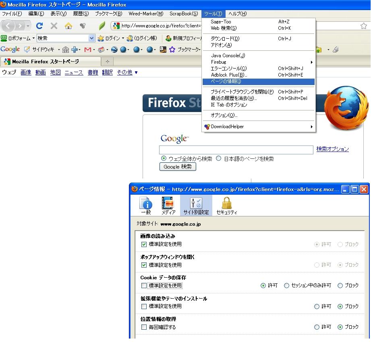Open the RoboForm 検索 combo box arrow
This screenshot has width=371, height=345.
tap(91, 38)
